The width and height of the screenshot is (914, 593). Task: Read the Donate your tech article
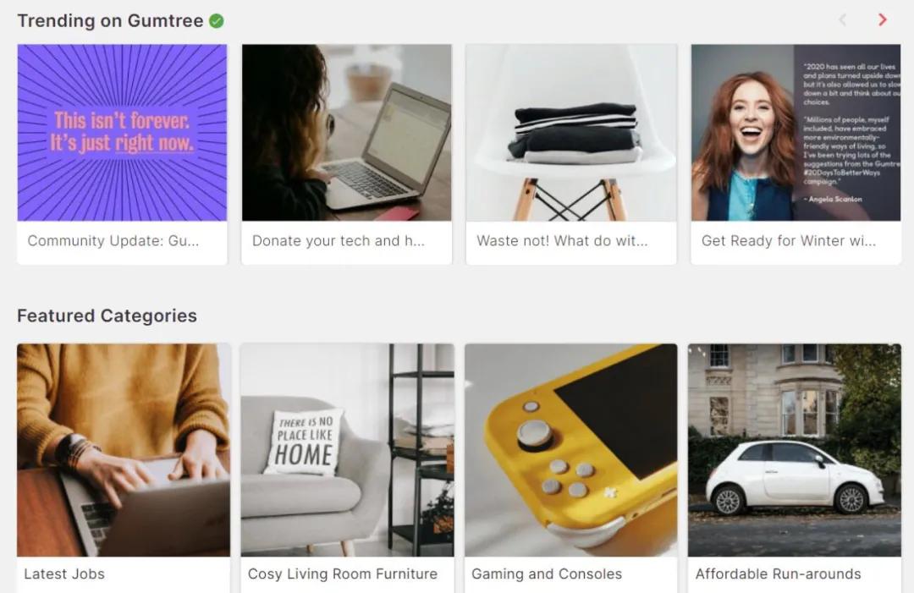tap(338, 240)
